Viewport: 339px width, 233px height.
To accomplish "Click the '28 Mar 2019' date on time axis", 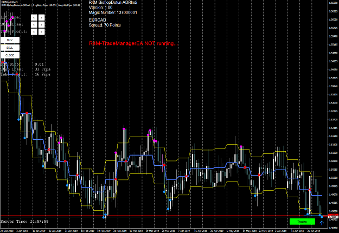I will (169, 231).
